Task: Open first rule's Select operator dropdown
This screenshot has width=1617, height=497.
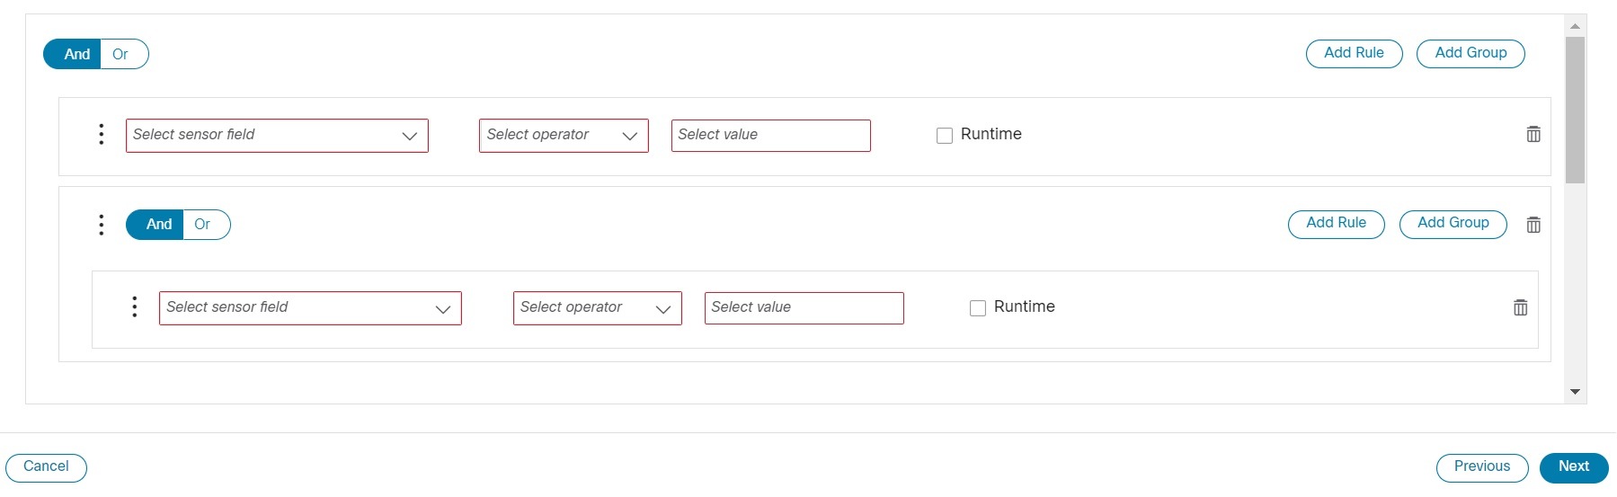Action: (x=564, y=136)
